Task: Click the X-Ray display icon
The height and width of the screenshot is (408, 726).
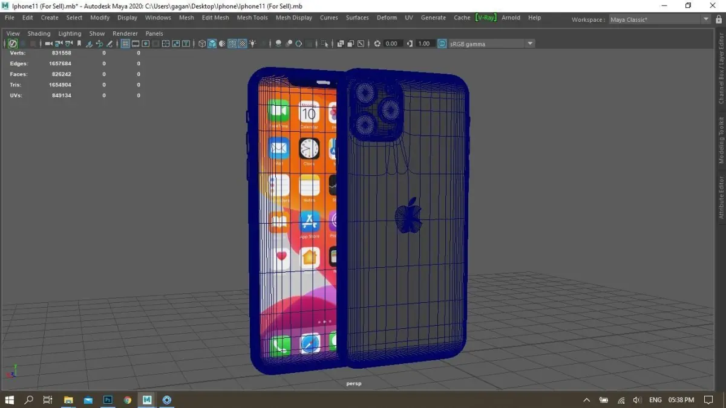Action: coord(340,44)
